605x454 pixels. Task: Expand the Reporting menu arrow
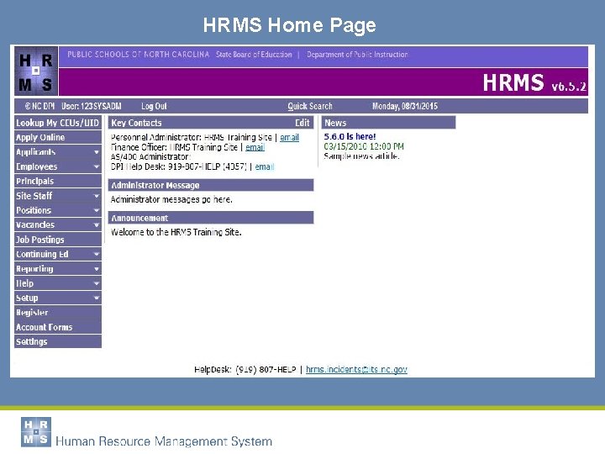97,269
